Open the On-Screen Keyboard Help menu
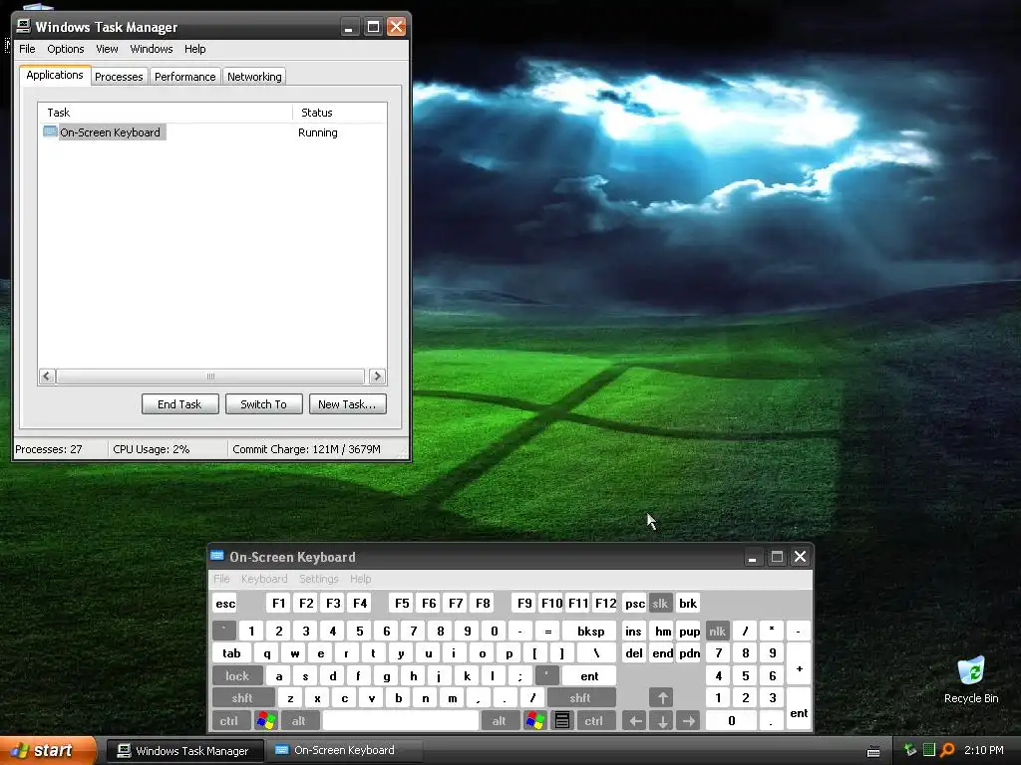Screen dimensions: 1021x765 tap(360, 579)
